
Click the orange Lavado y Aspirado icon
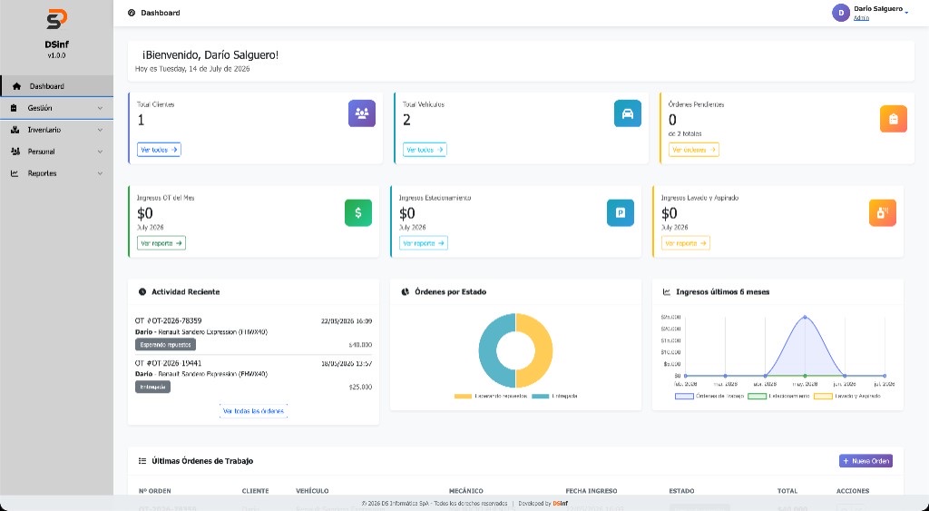[882, 212]
